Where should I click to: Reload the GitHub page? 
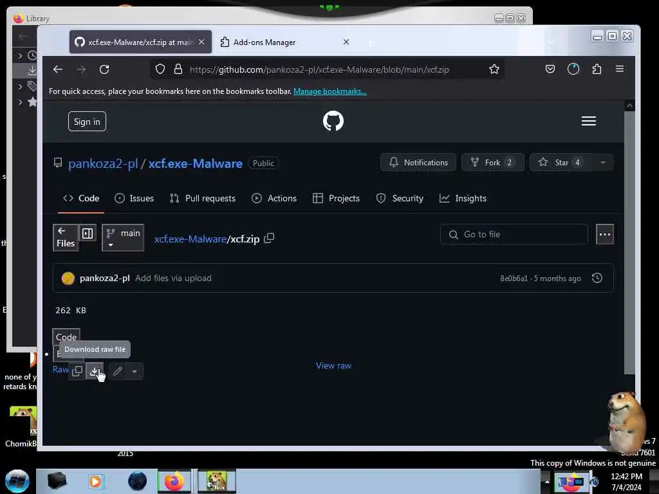(104, 69)
